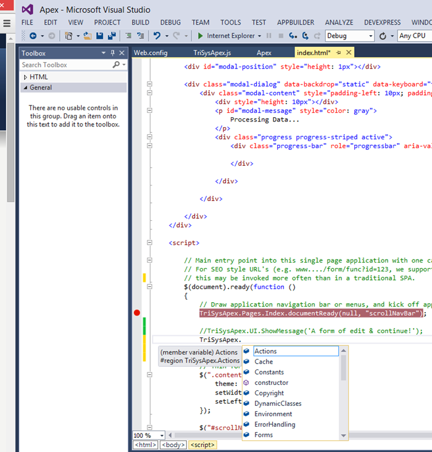Viewport: 432px width, 452px height.
Task: Click the Navigate Forward icon in toolbar
Action: click(52, 36)
